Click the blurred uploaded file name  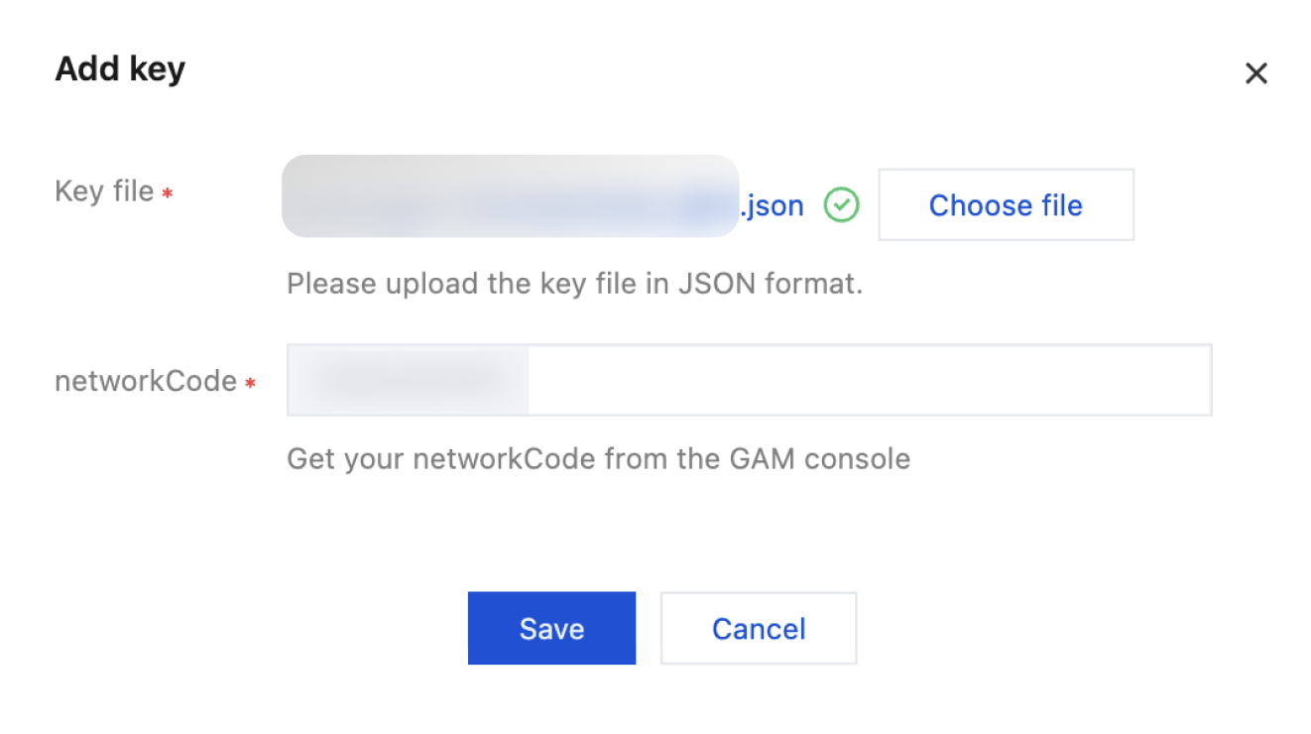point(510,196)
